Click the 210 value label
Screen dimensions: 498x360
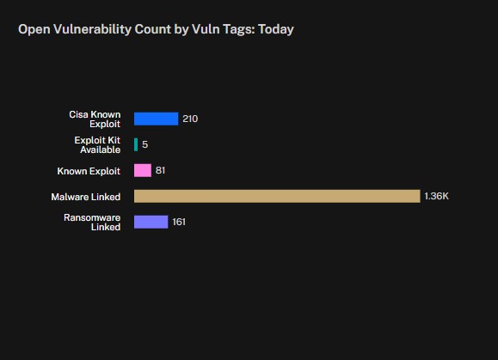pos(190,119)
